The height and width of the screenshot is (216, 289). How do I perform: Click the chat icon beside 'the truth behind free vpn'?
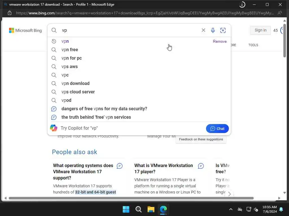54,117
